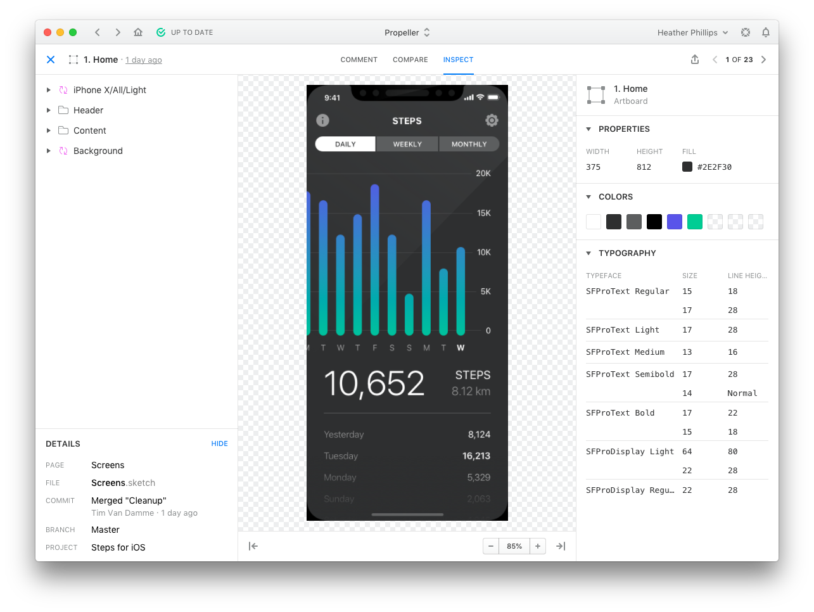Collapse left panel with bottom-bar arrow
This screenshot has height=612, width=814.
point(253,546)
